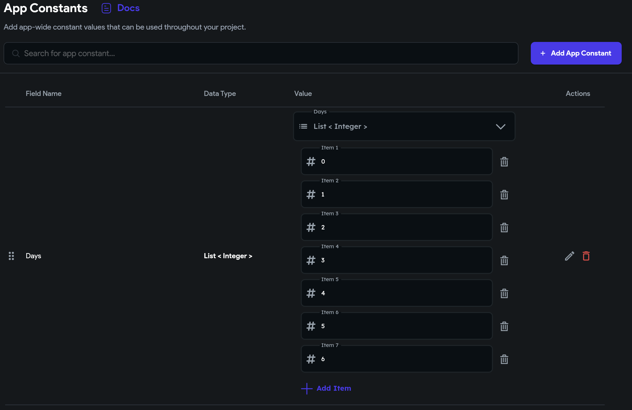632x410 pixels.
Task: Grab the Days row drag handle
Action: pos(11,256)
